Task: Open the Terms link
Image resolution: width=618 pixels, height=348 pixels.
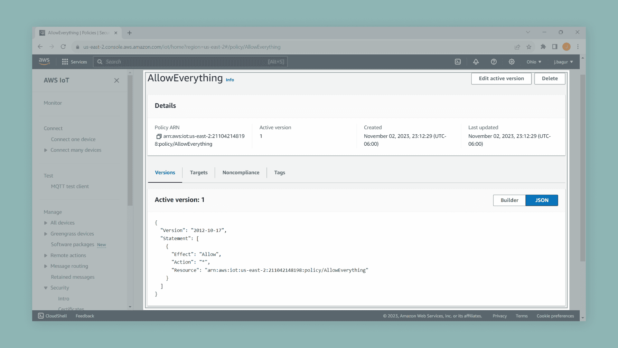Action: tap(521, 316)
